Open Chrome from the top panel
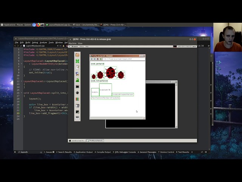Viewport: 242px width, 182px height. coord(34,25)
